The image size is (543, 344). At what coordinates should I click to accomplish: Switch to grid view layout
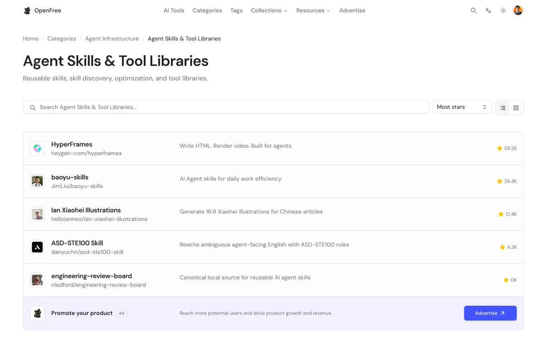[x=516, y=108]
